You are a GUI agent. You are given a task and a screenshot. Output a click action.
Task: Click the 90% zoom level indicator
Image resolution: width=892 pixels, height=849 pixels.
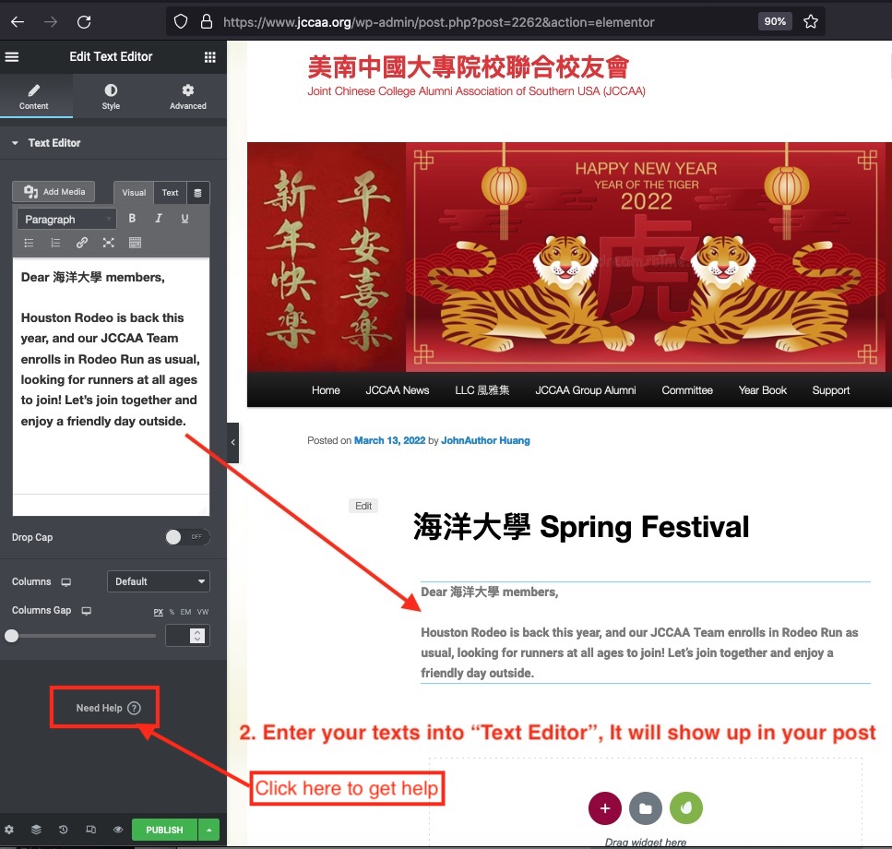[x=775, y=21]
